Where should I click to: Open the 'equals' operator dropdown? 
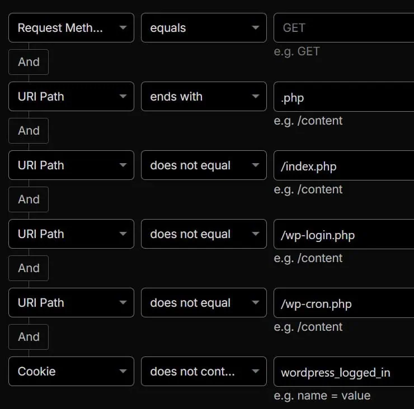[x=204, y=28]
